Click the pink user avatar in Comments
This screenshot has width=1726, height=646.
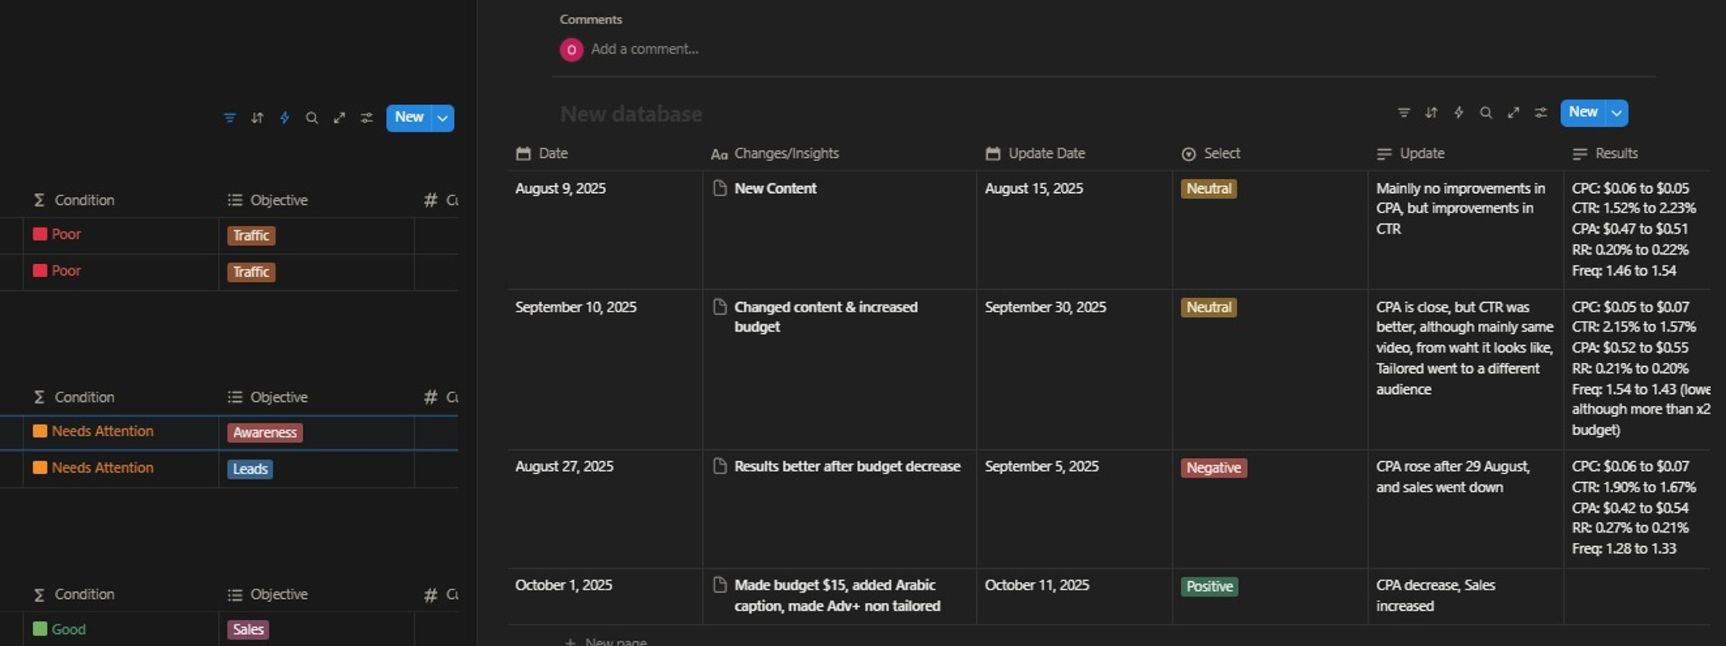tap(571, 49)
